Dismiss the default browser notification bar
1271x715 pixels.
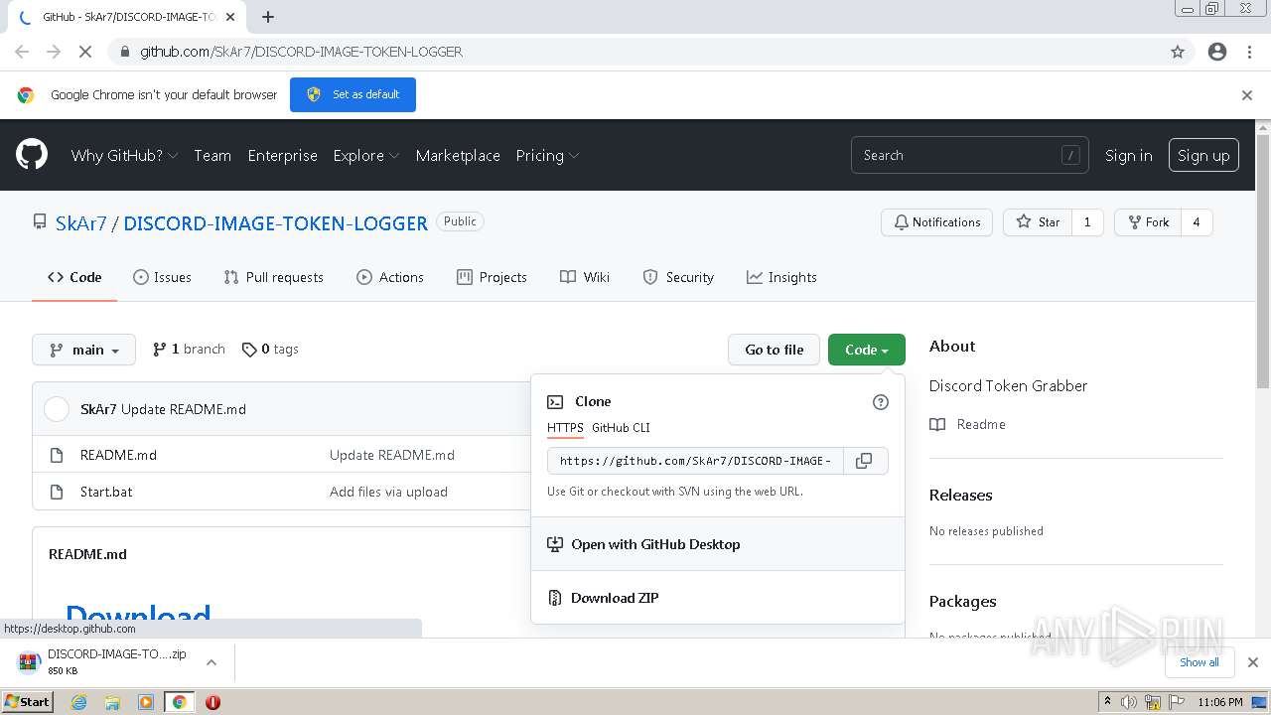click(x=1247, y=95)
